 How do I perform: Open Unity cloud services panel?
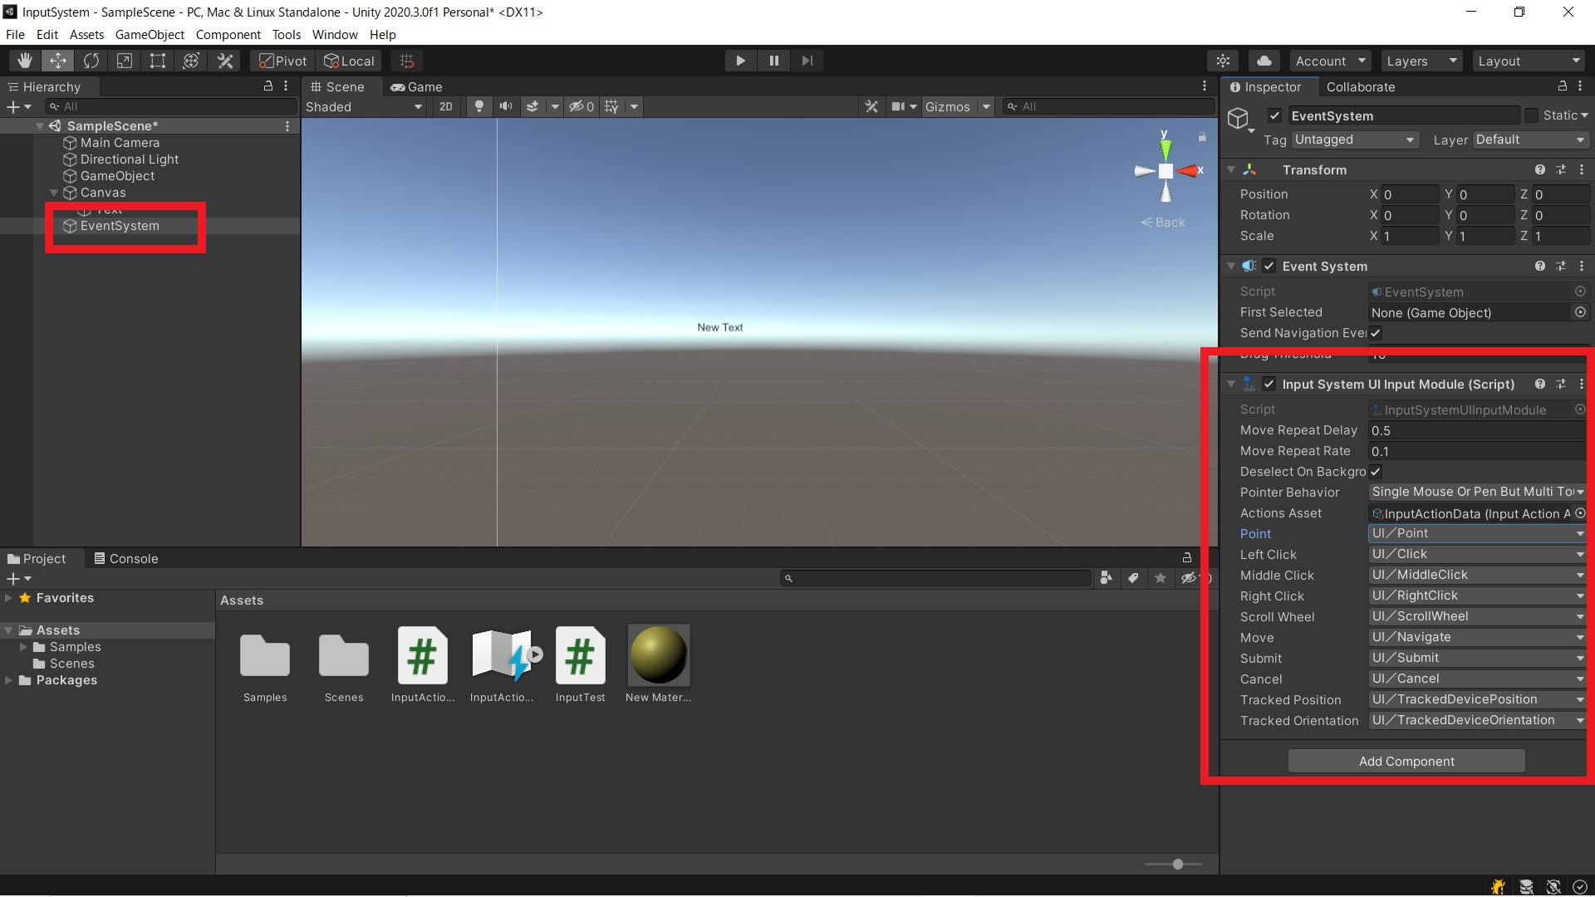(1264, 60)
